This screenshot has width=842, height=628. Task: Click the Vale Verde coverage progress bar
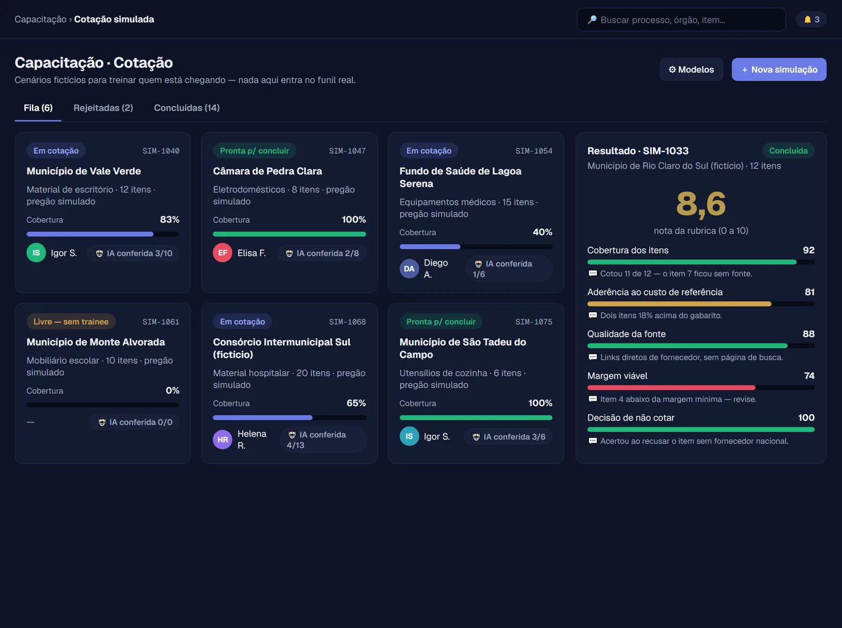tap(103, 234)
